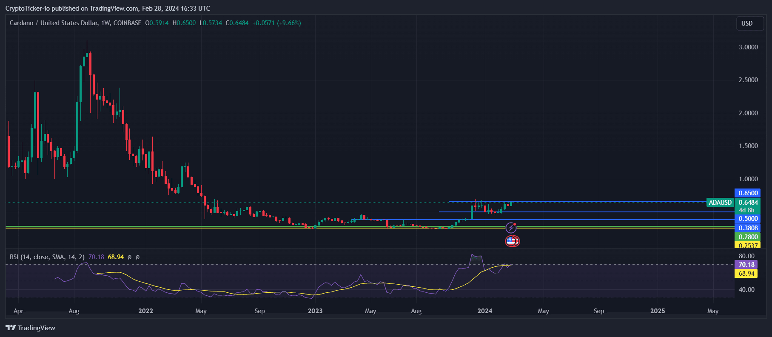Click the ADAUSD symbol price tag
The image size is (772, 337).
click(x=720, y=203)
